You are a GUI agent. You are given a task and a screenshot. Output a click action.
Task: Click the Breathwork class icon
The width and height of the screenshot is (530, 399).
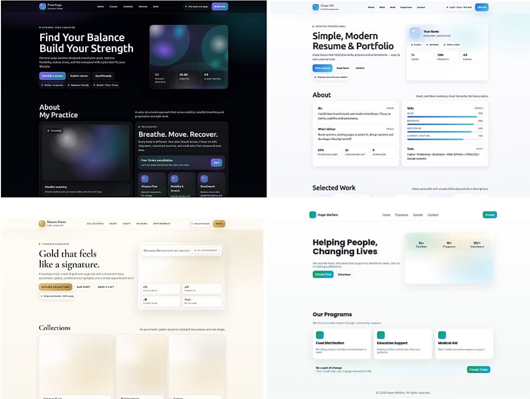coord(204,179)
